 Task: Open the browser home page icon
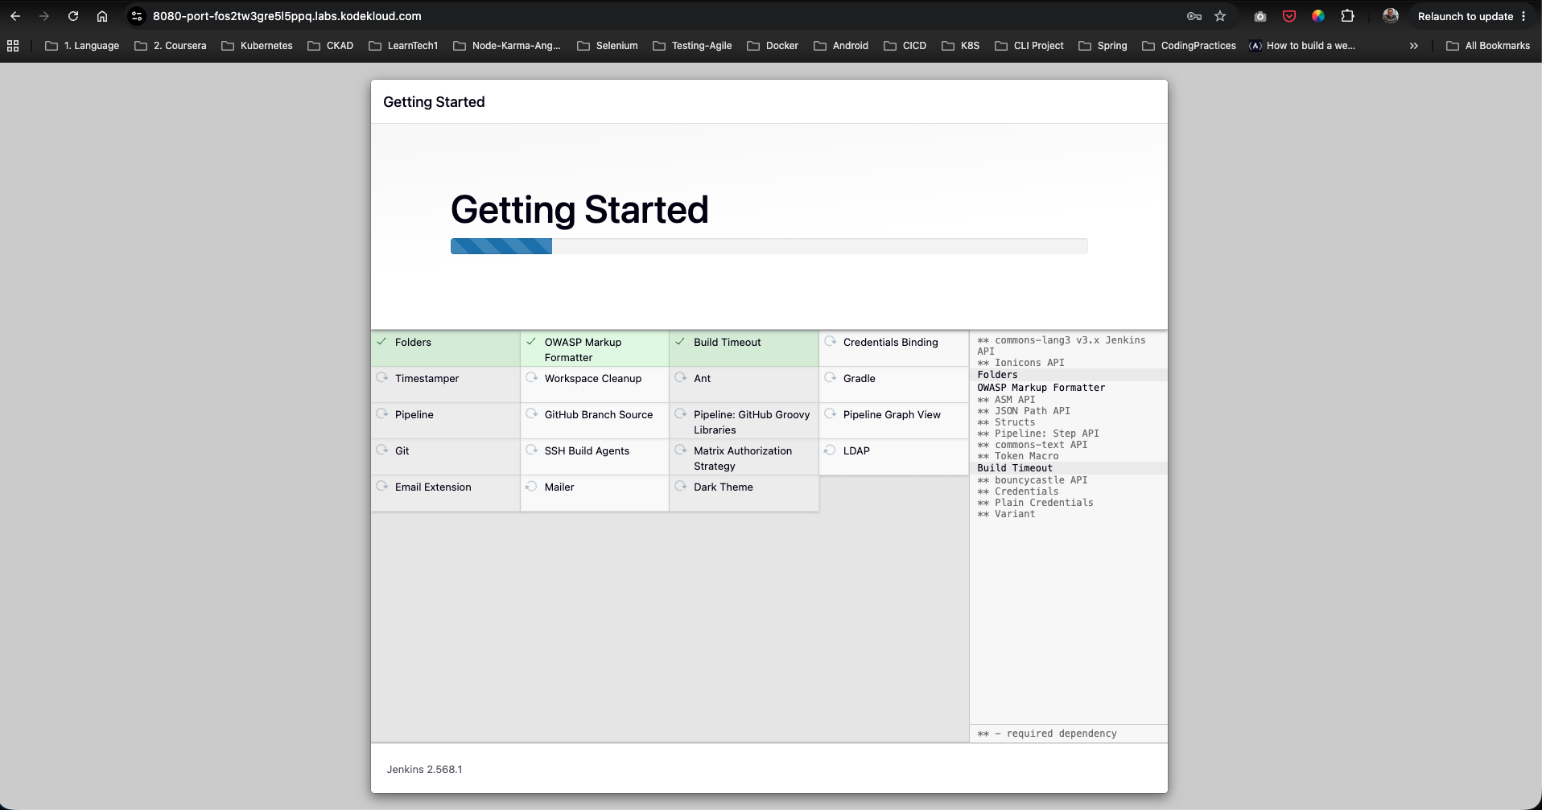point(102,16)
